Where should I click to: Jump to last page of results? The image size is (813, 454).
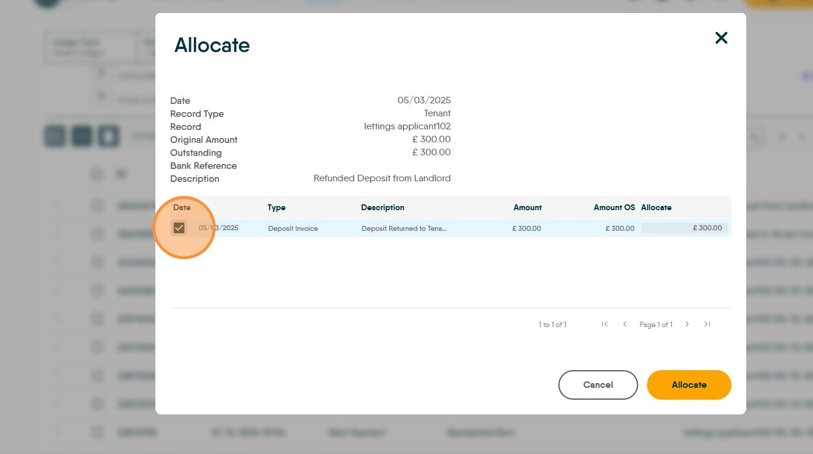pyautogui.click(x=707, y=324)
